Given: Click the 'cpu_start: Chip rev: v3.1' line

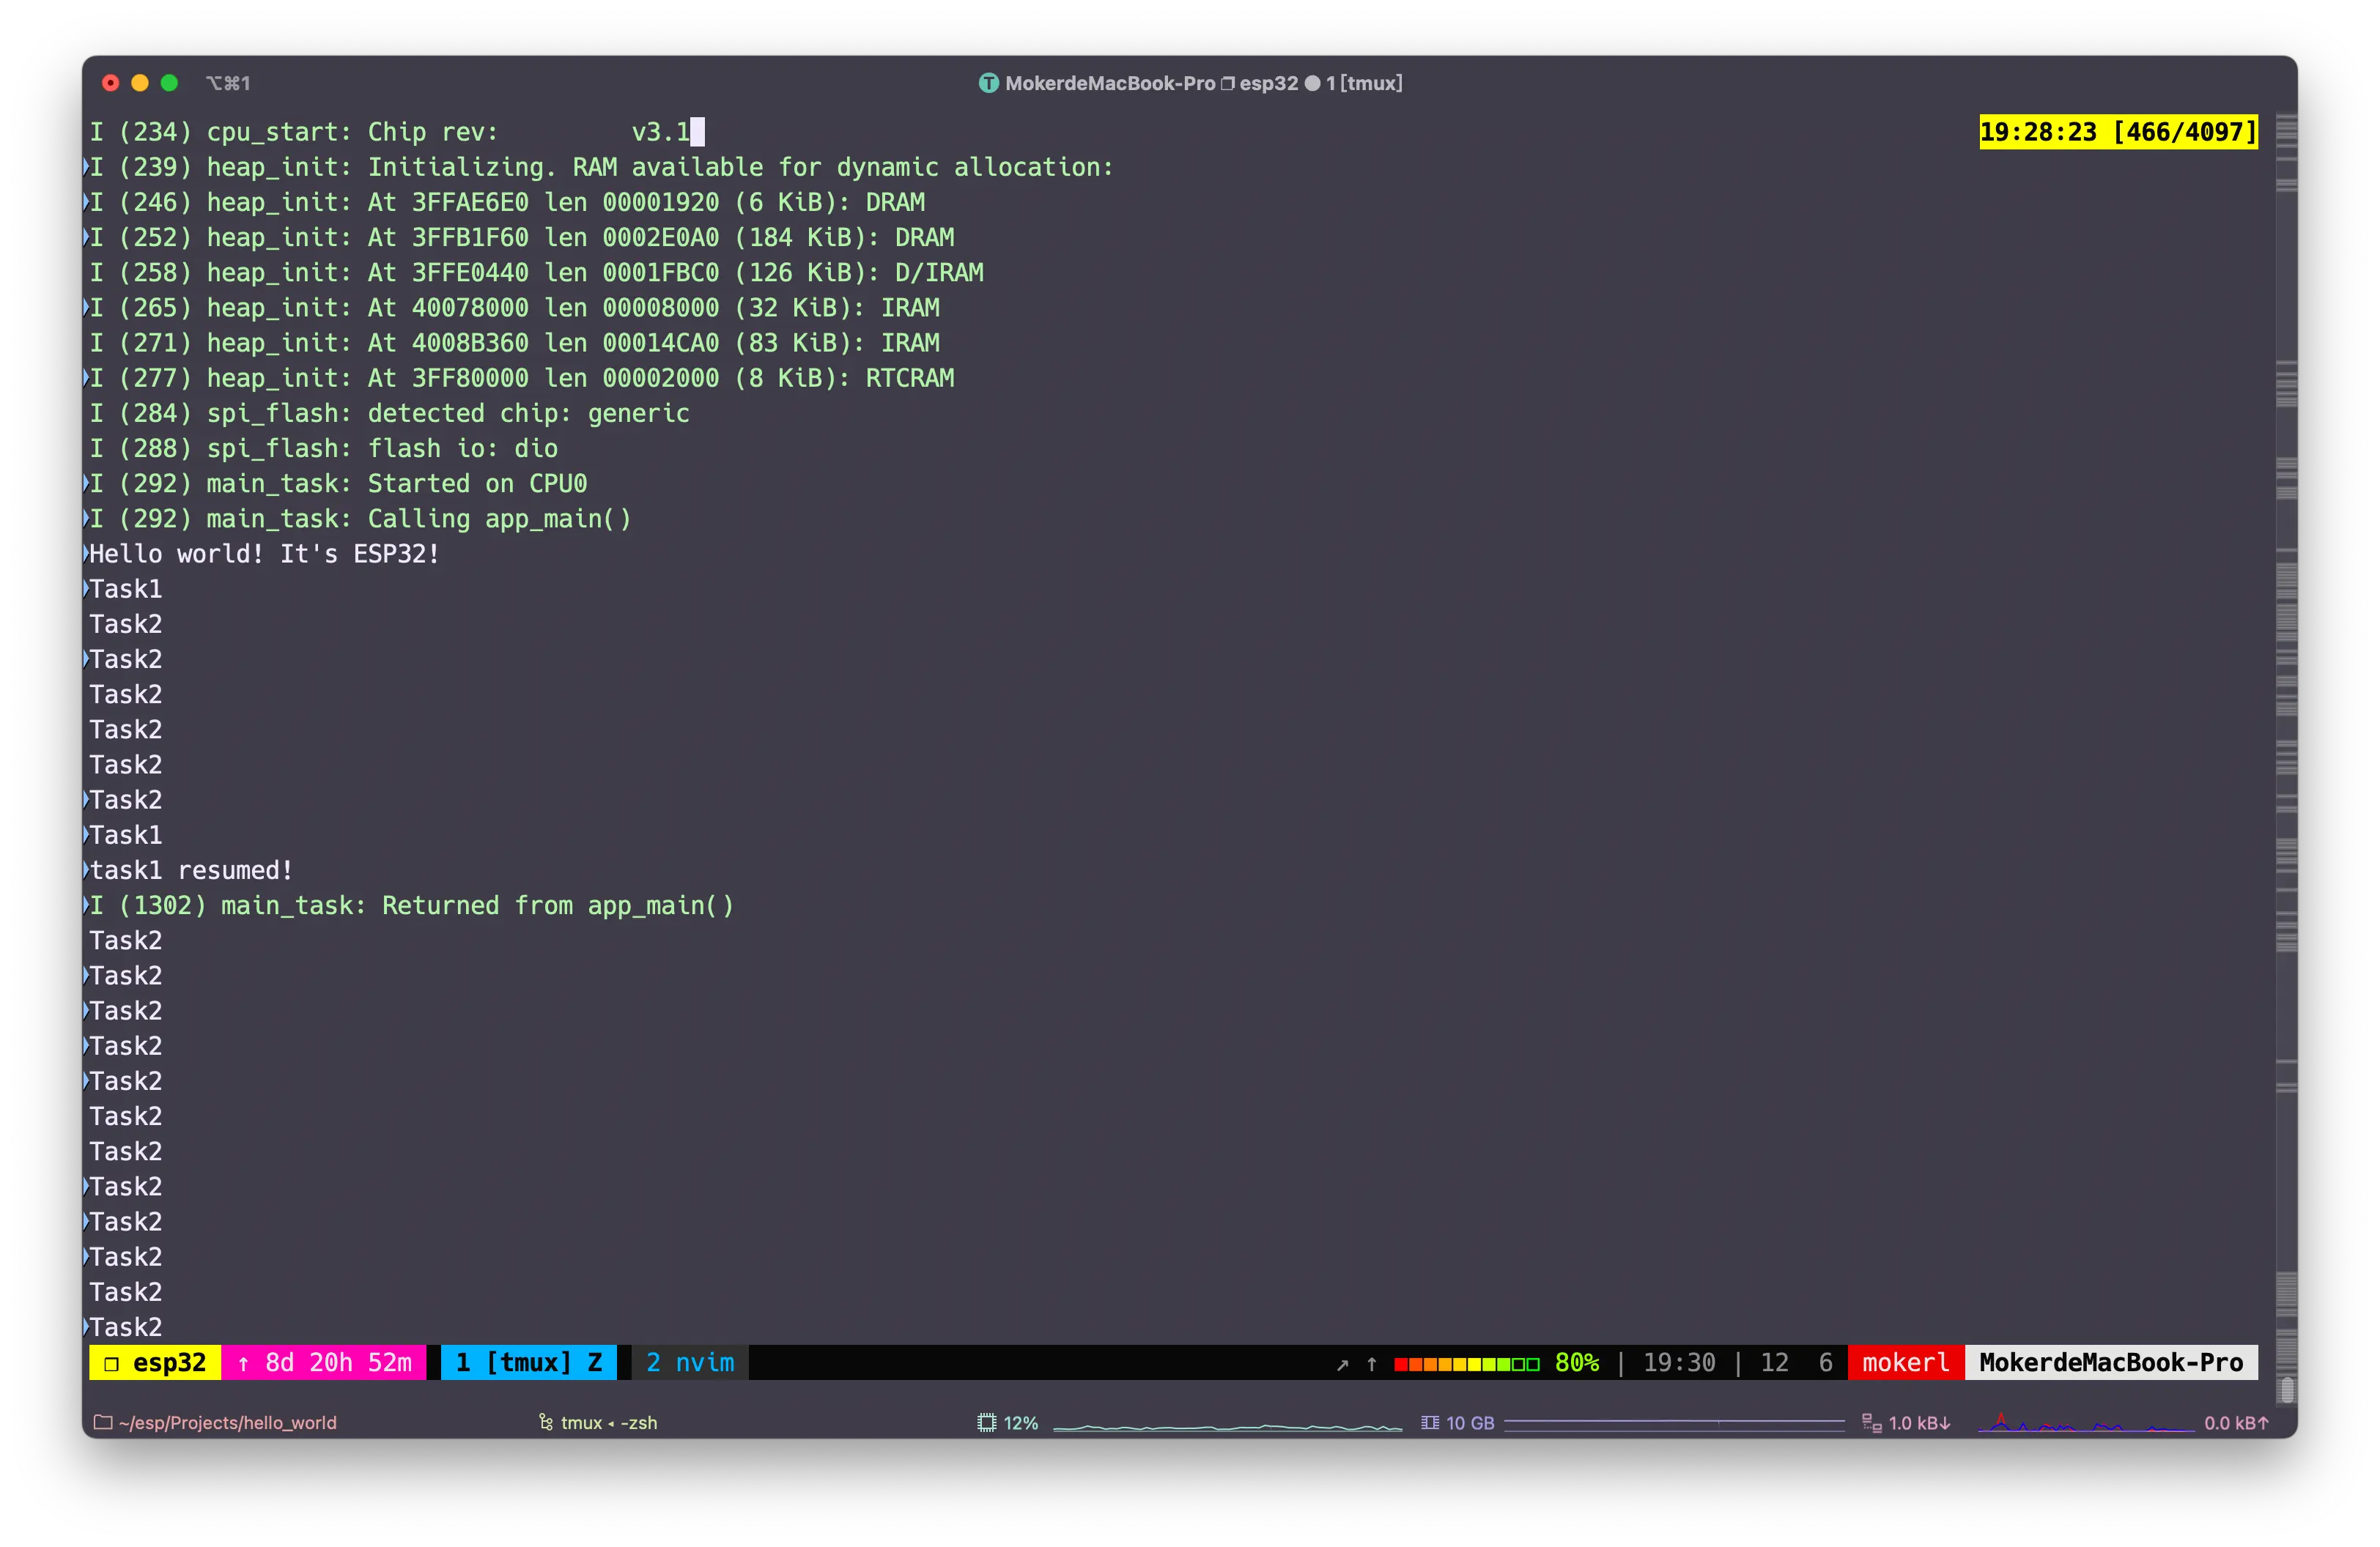Looking at the screenshot, I should point(390,132).
